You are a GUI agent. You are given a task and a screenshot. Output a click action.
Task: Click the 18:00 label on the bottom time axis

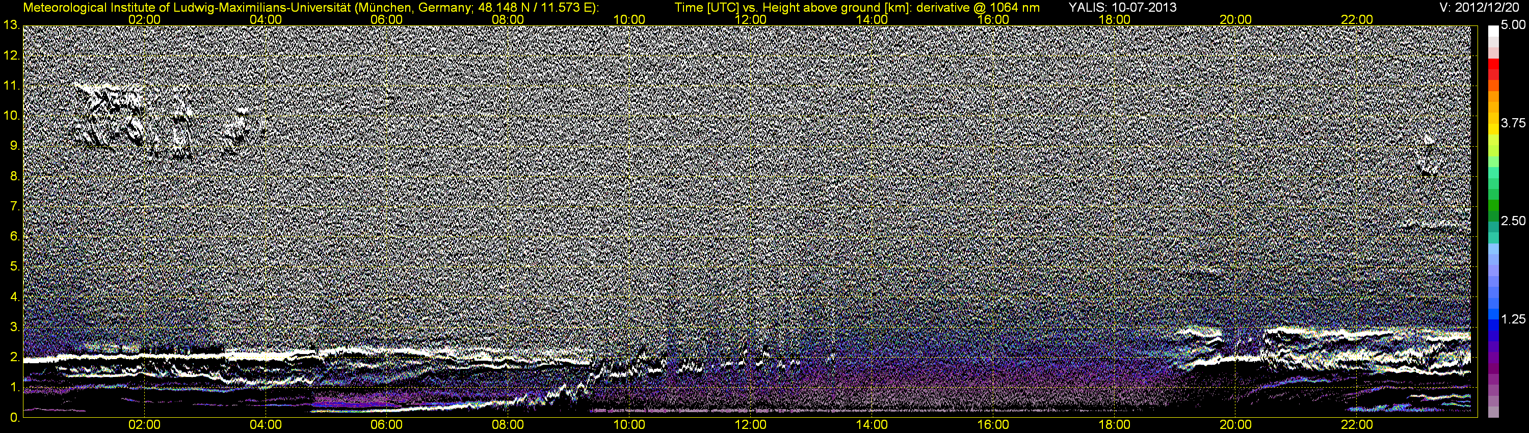(x=1114, y=425)
